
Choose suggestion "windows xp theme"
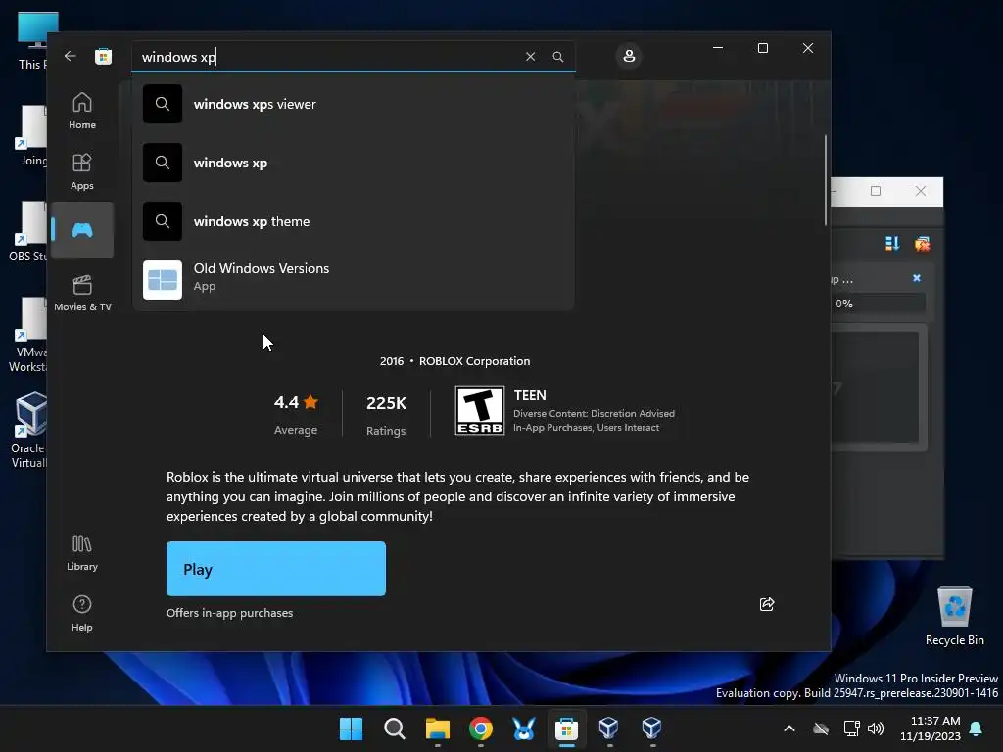click(x=353, y=221)
